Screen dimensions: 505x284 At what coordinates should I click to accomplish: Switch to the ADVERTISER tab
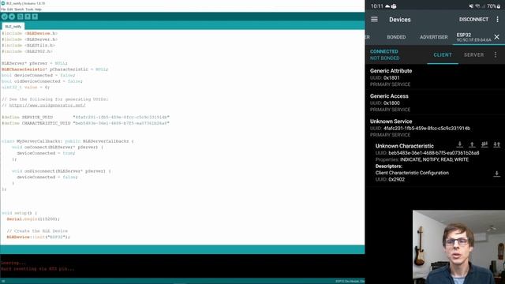click(x=433, y=37)
